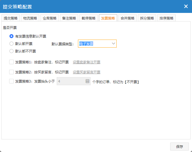This screenshot has height=152, width=192.
Task: Click the 保存 button
Action: (x=179, y=147)
